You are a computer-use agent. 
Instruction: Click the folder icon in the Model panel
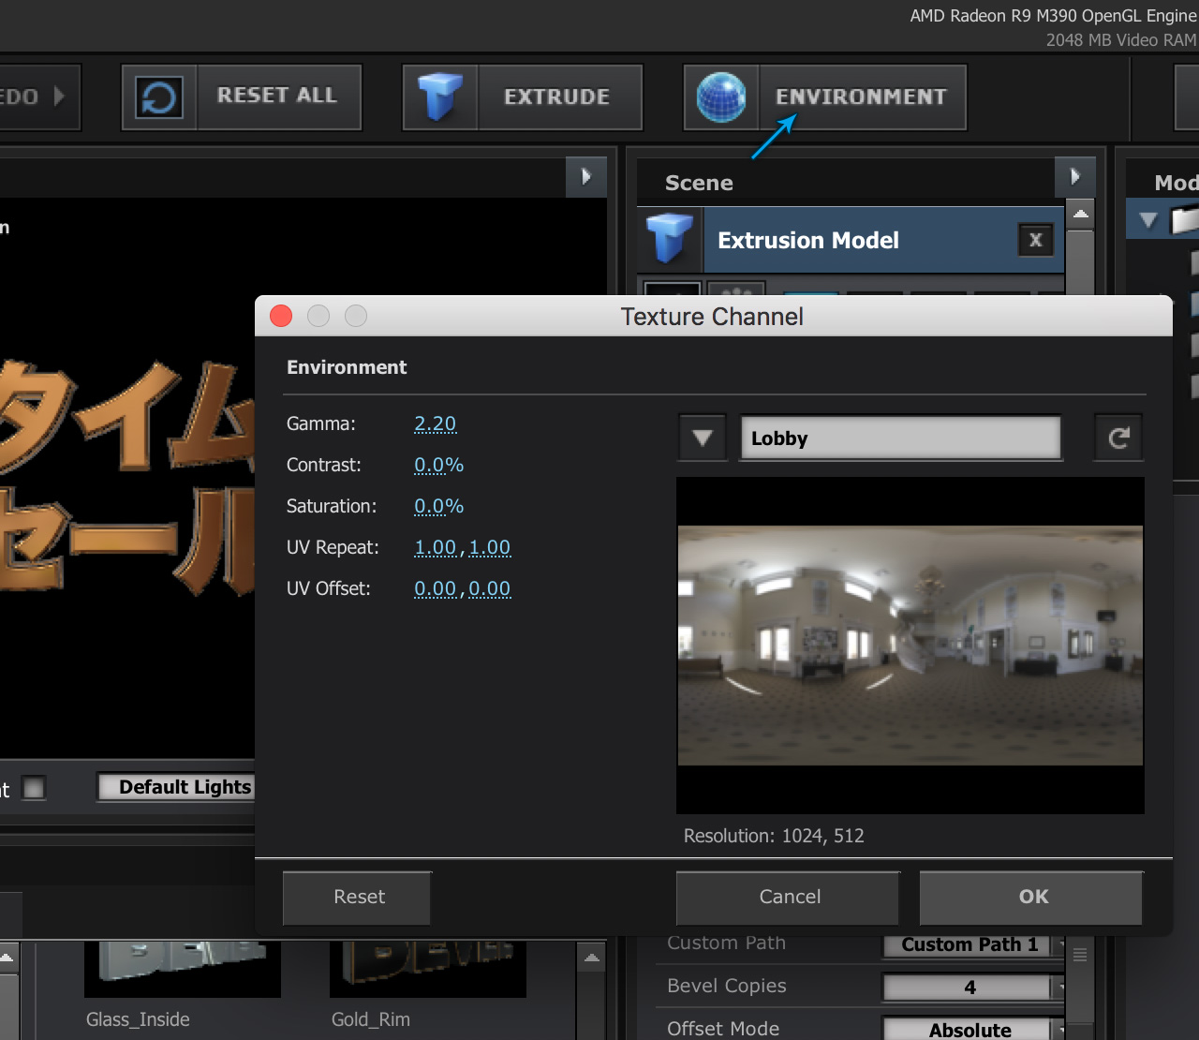[1184, 220]
